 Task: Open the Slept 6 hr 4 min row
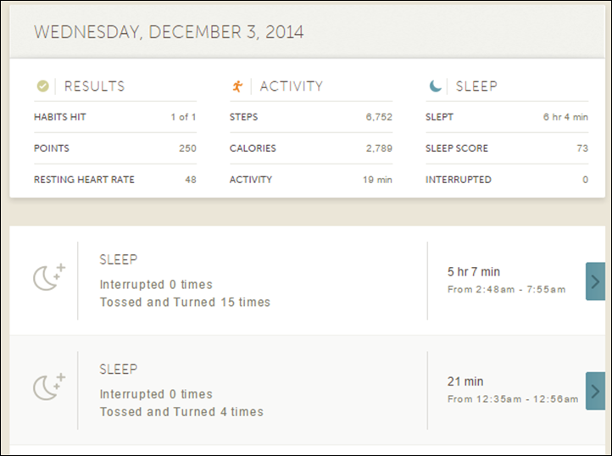point(507,117)
